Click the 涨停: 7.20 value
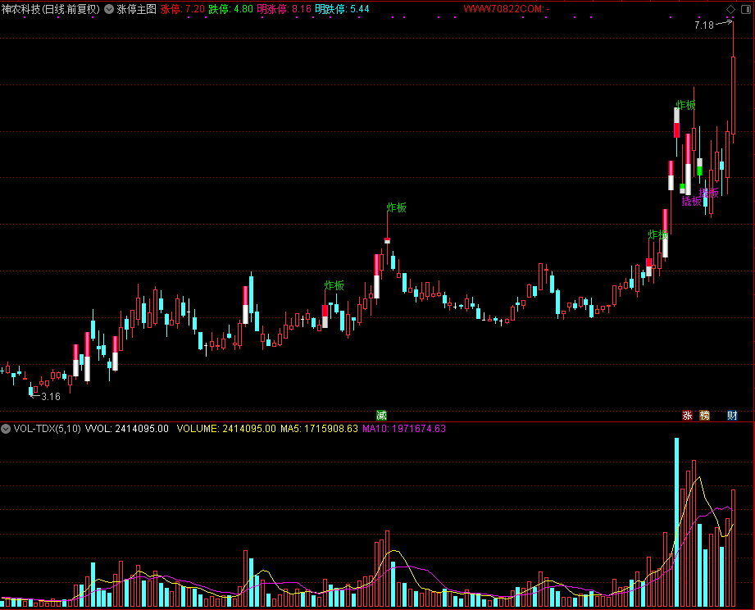This screenshot has height=610, width=755. 183,9
